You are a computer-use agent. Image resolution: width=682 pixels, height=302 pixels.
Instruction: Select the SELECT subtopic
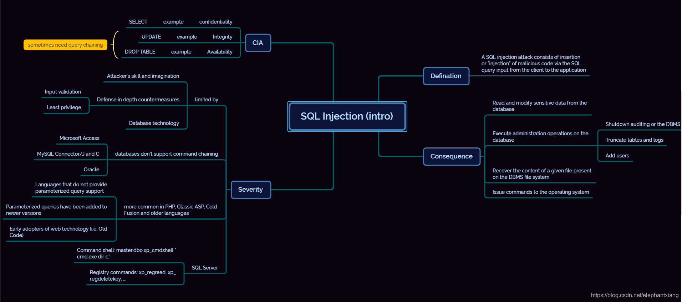coord(138,22)
